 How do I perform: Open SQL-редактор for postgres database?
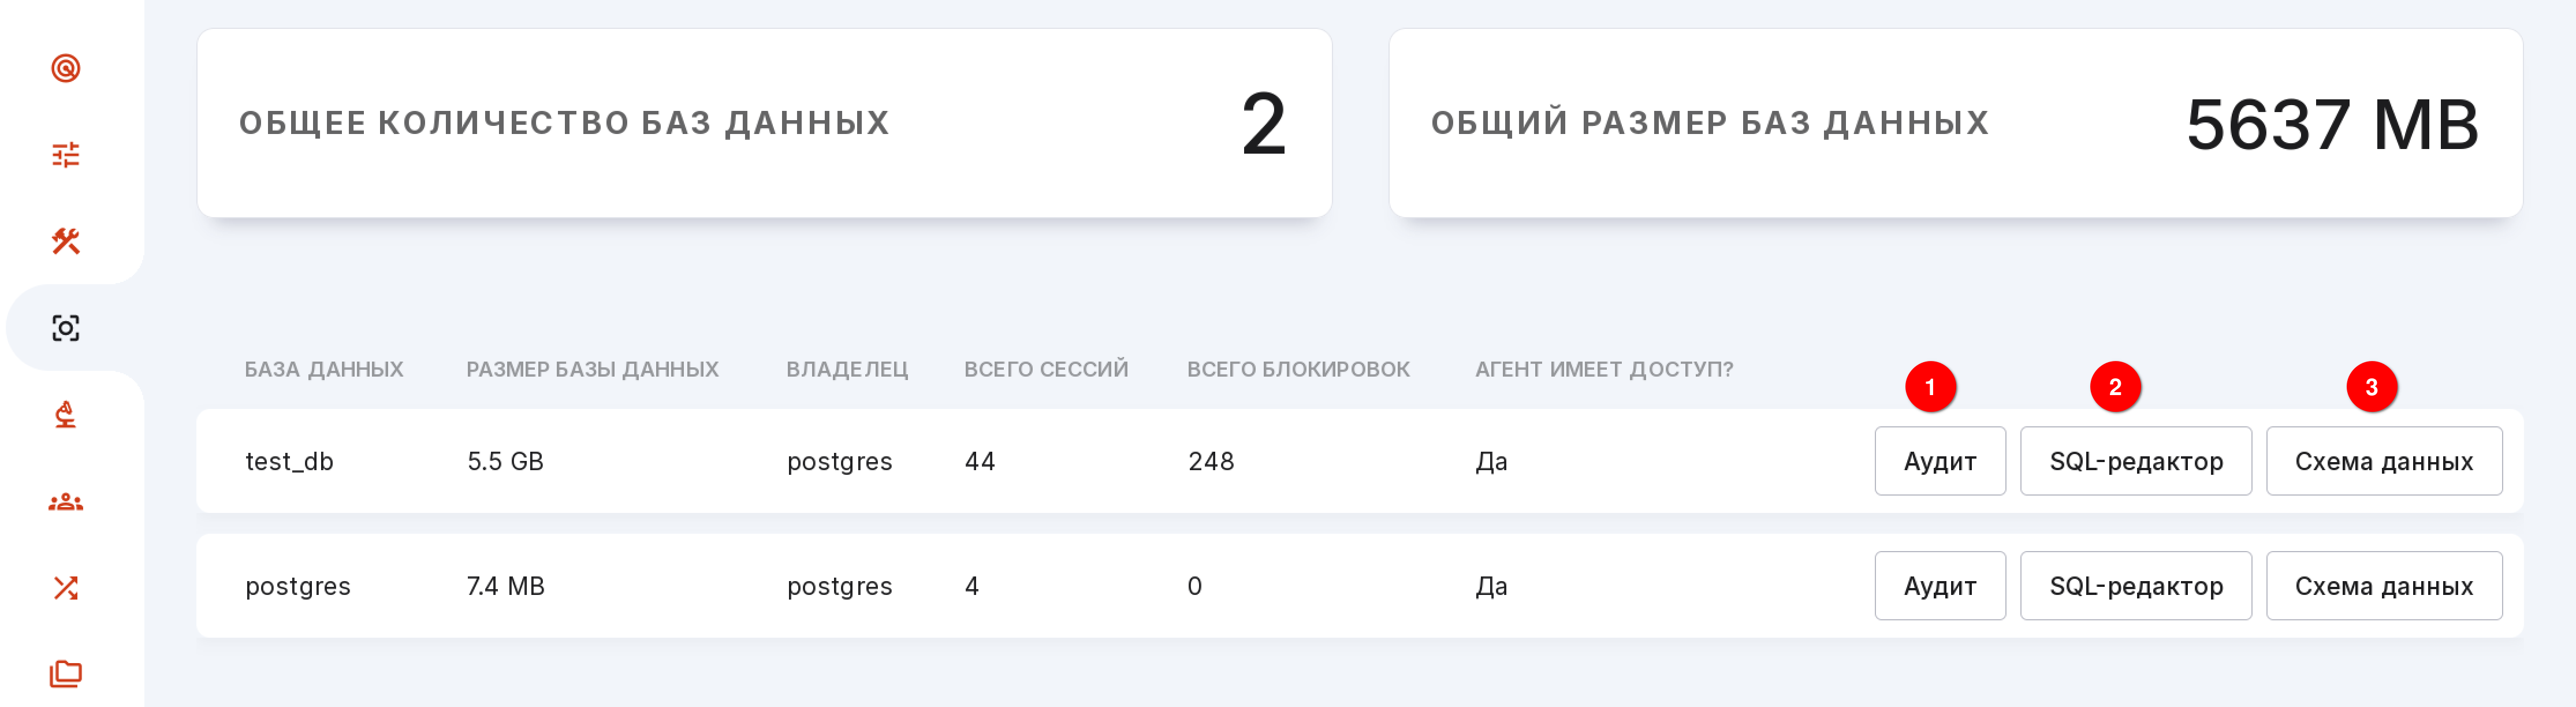tap(2136, 586)
